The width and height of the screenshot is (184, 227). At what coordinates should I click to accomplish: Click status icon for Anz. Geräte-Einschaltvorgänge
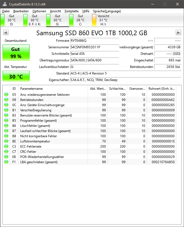pyautogui.click(x=6, y=105)
